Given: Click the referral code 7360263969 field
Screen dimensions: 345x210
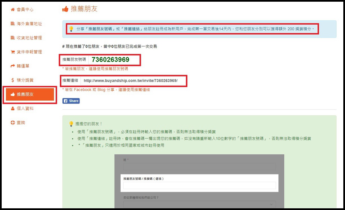Looking at the screenshot, I should coord(114,60).
